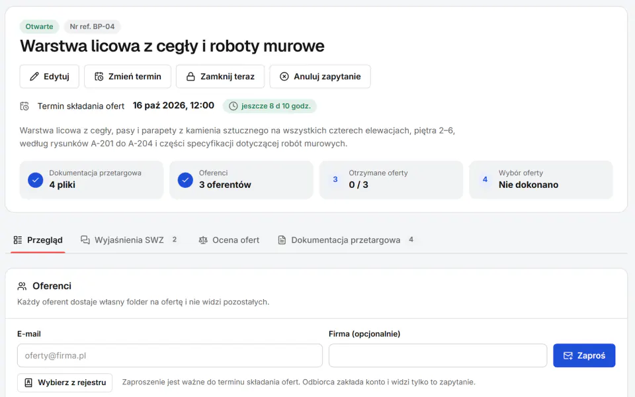Open the Zmień termin dialog

(128, 77)
